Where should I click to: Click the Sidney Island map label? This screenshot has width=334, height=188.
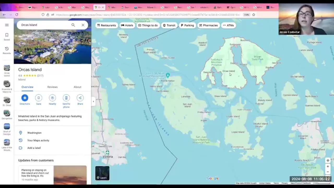pos(129,85)
